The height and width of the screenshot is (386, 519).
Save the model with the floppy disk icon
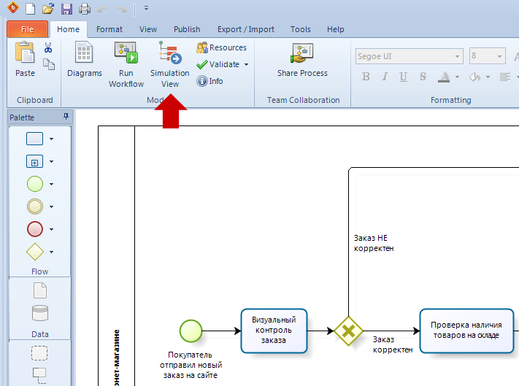pyautogui.click(x=66, y=9)
